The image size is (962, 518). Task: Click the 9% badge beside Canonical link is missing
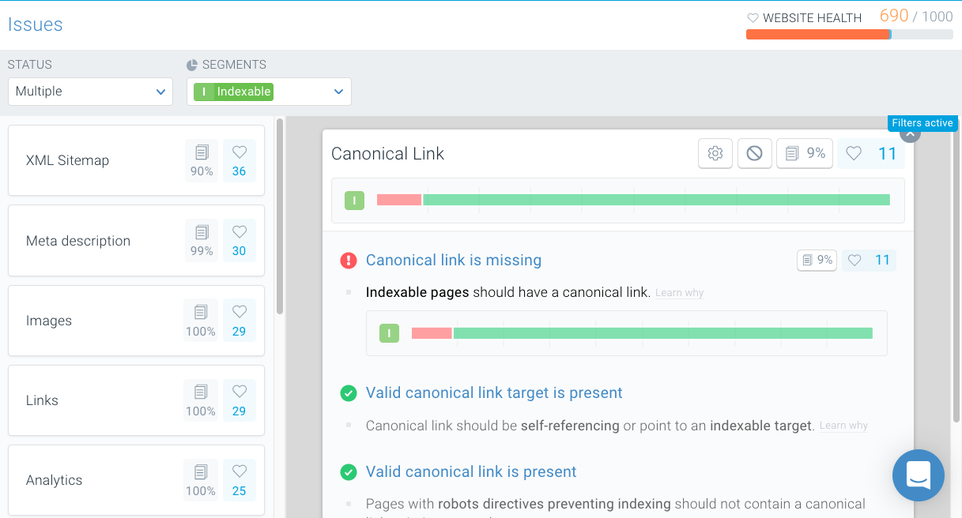click(817, 260)
